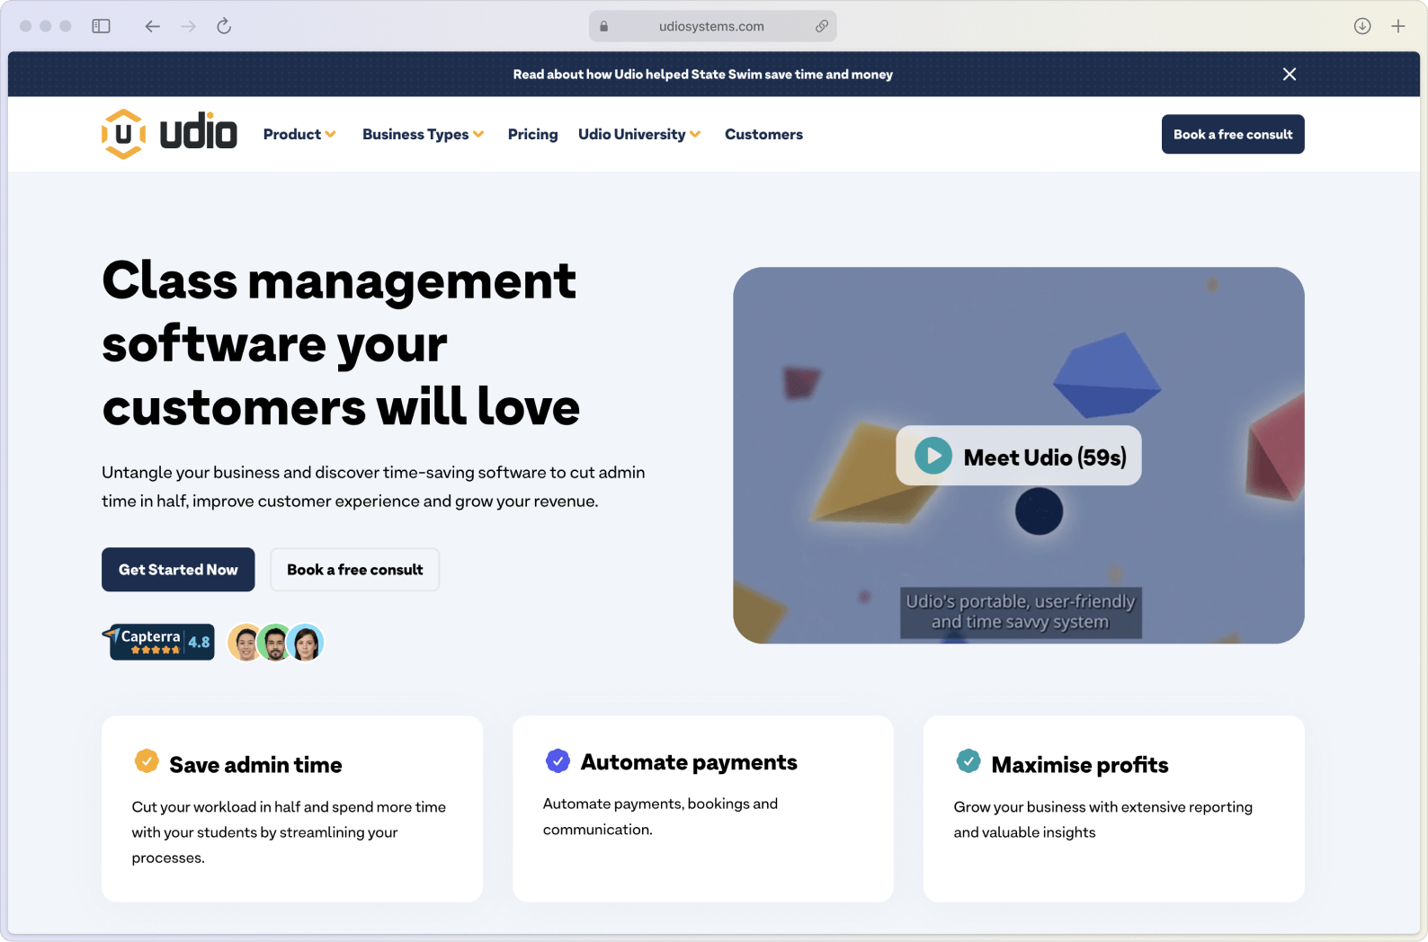Click the lock icon in address bar
1428x942 pixels.
click(604, 26)
